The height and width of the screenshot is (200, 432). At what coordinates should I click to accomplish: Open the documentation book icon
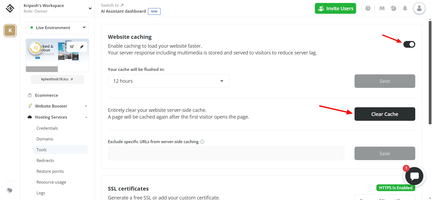pyautogui.click(x=382, y=8)
